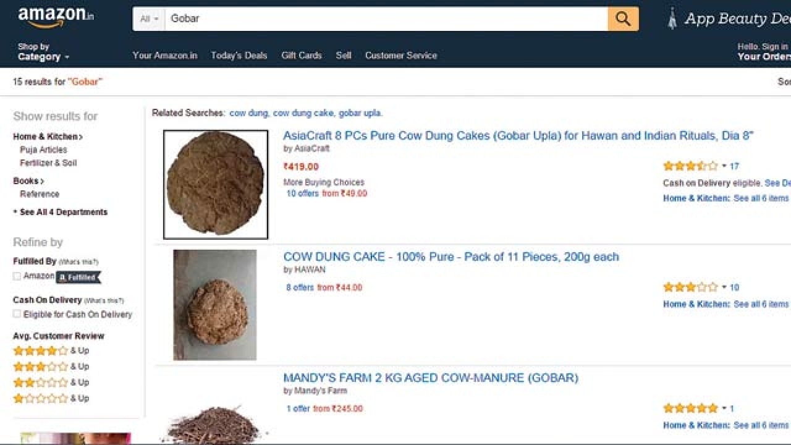Click the AsiaCraft cow dung cake thumbnail
This screenshot has width=791, height=445.
[216, 184]
